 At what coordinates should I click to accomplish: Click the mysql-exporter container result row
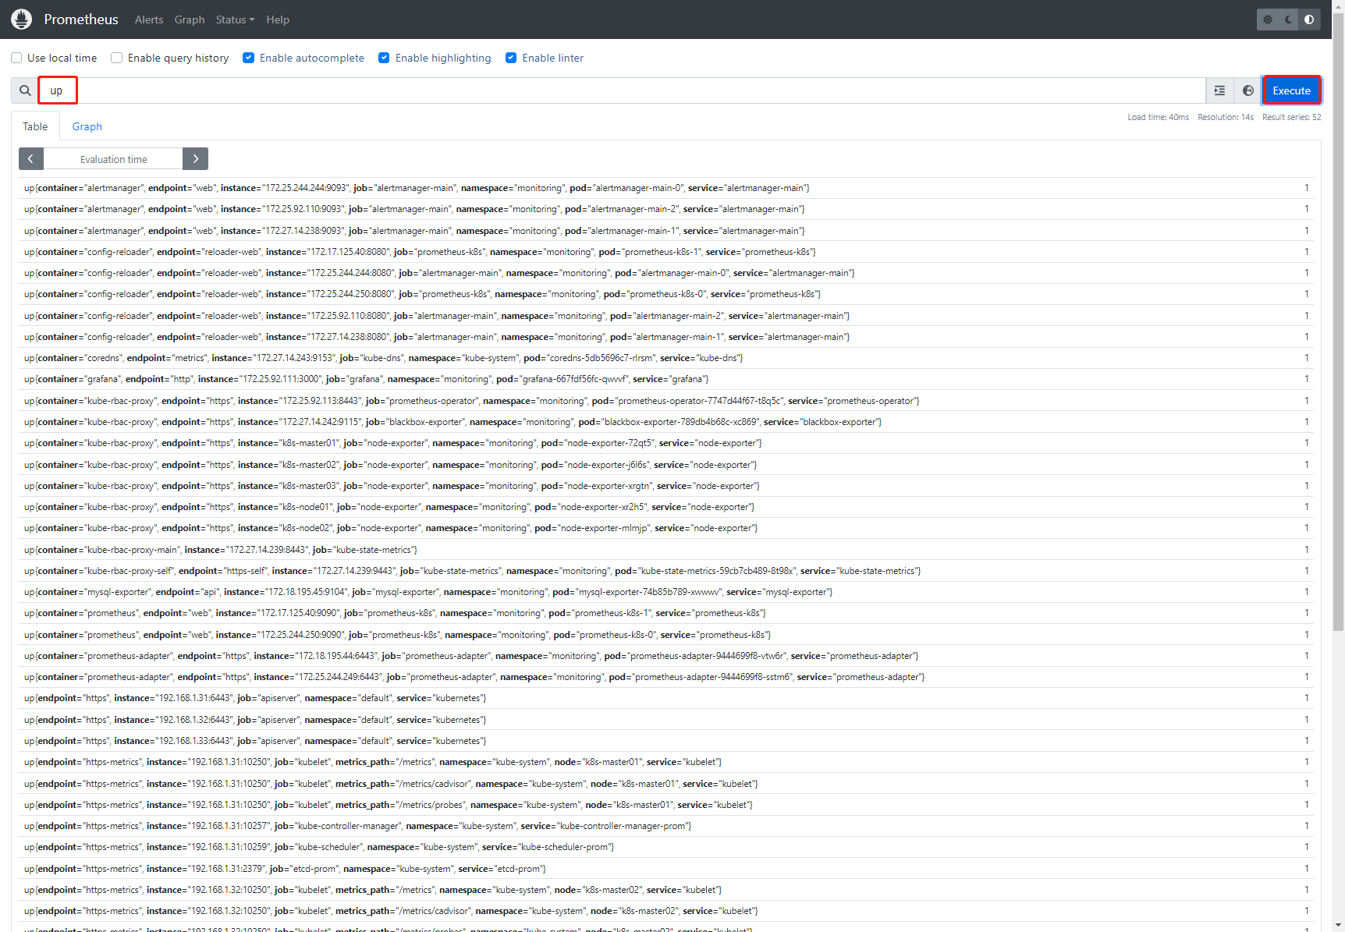point(666,592)
